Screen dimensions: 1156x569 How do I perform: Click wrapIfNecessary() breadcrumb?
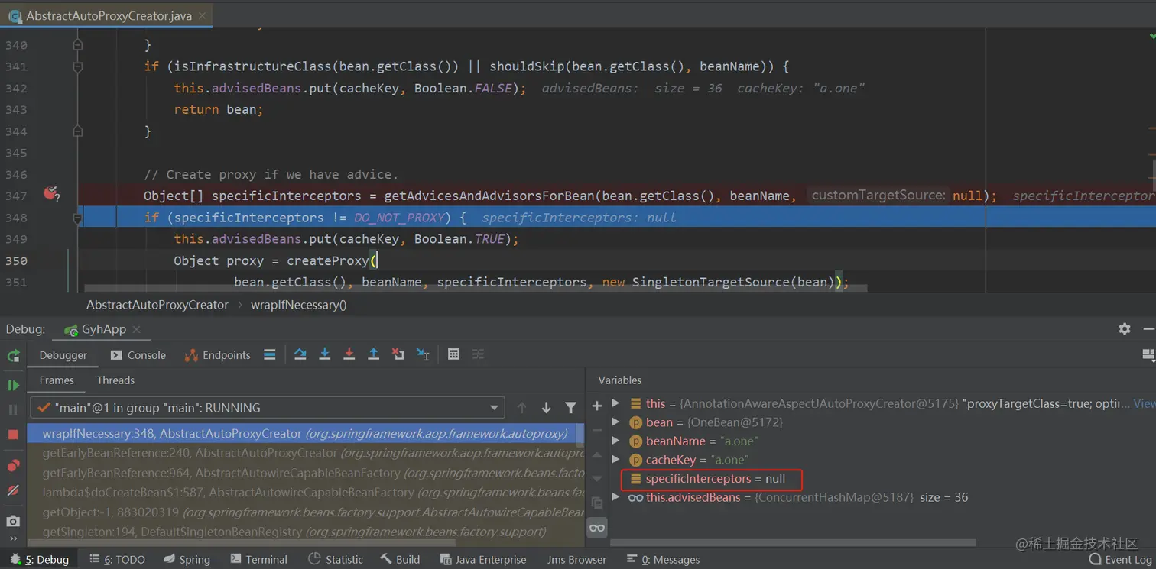click(298, 305)
